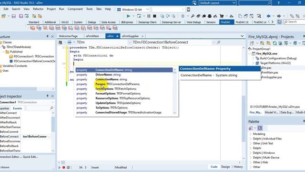Click the editor search magnifier next to method dropdown
The height and width of the screenshot is (172, 305).
[x=219, y=42]
